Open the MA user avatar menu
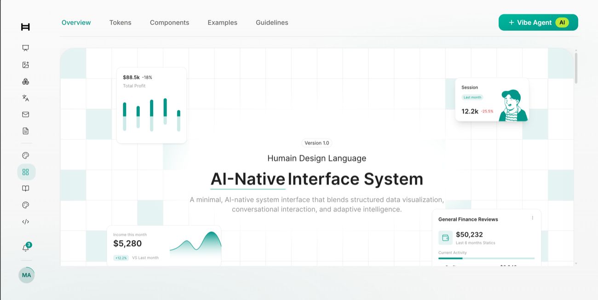Viewport: 598px width, 300px height. tap(26, 275)
